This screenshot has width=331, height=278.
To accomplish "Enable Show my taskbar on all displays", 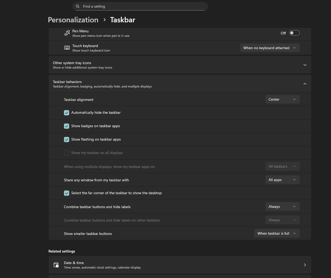I will 67,153.
